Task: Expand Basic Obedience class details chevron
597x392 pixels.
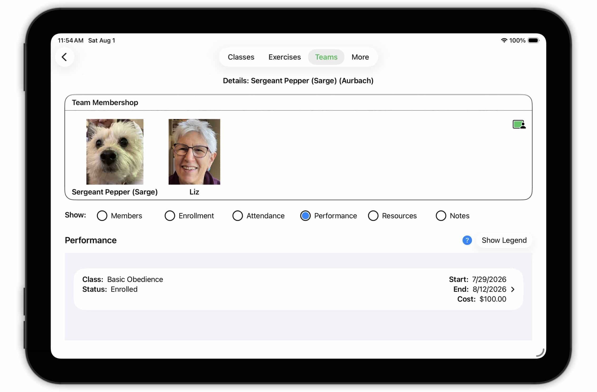Action: tap(513, 289)
